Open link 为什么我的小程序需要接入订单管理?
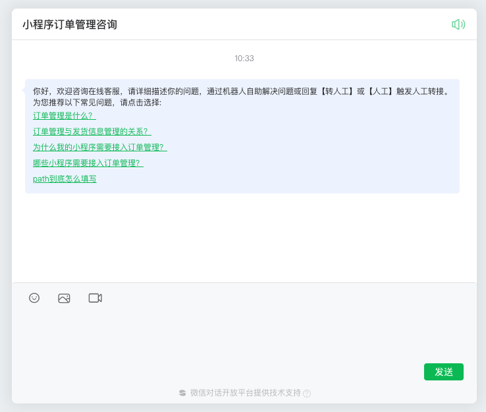This screenshot has height=412, width=486. (x=100, y=147)
